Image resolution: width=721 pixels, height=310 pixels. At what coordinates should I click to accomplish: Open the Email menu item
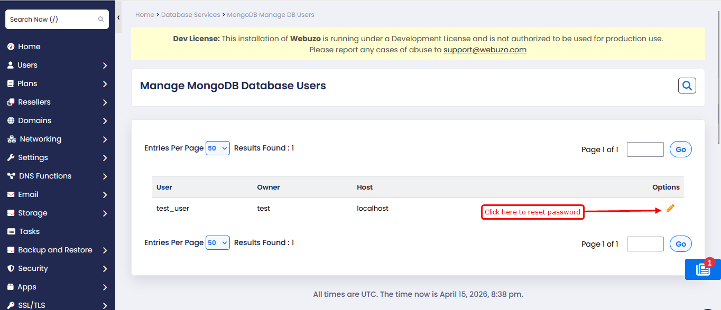click(28, 194)
